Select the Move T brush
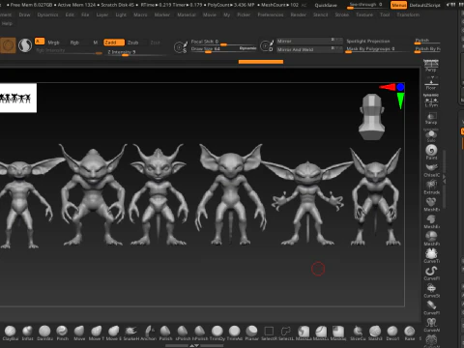The width and height of the screenshot is (464, 348). tap(96, 333)
